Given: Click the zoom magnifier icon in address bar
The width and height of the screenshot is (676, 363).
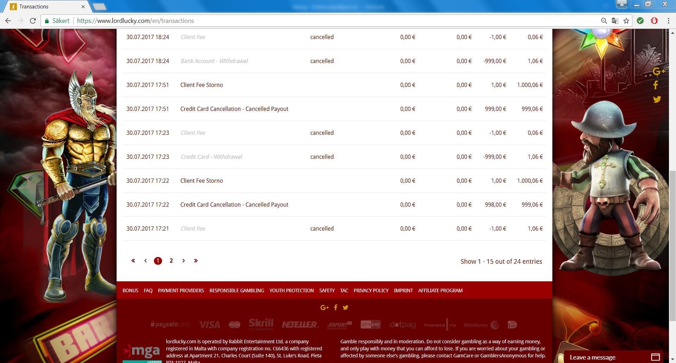Looking at the screenshot, I should coord(604,21).
